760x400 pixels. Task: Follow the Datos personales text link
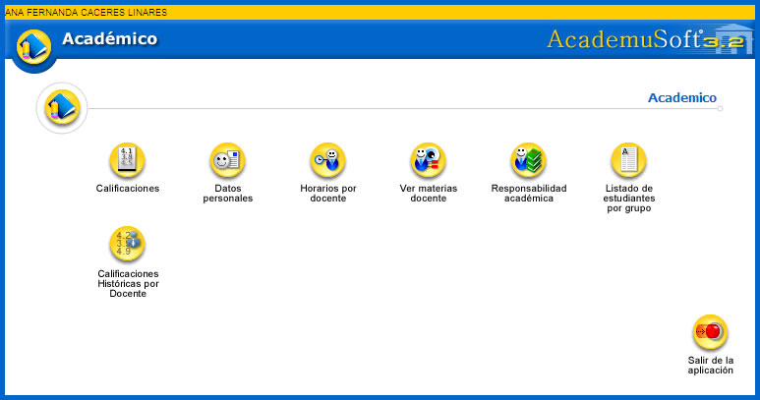click(228, 194)
